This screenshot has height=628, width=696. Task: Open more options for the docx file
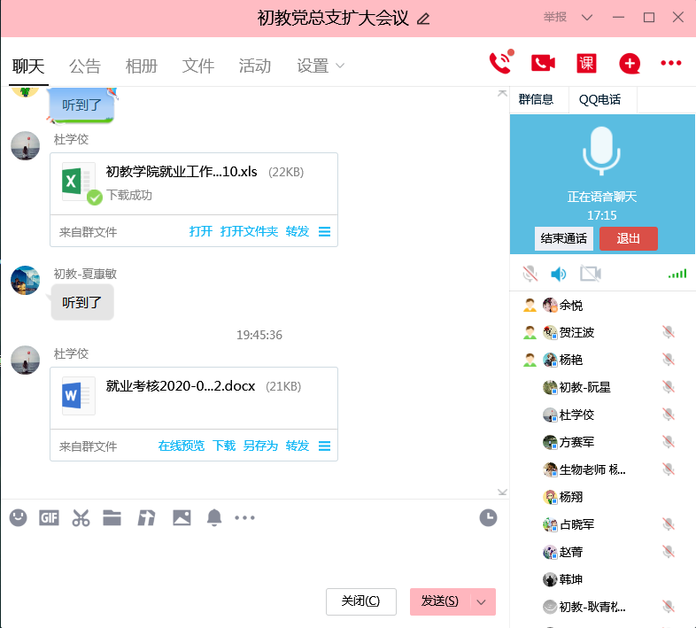[324, 446]
